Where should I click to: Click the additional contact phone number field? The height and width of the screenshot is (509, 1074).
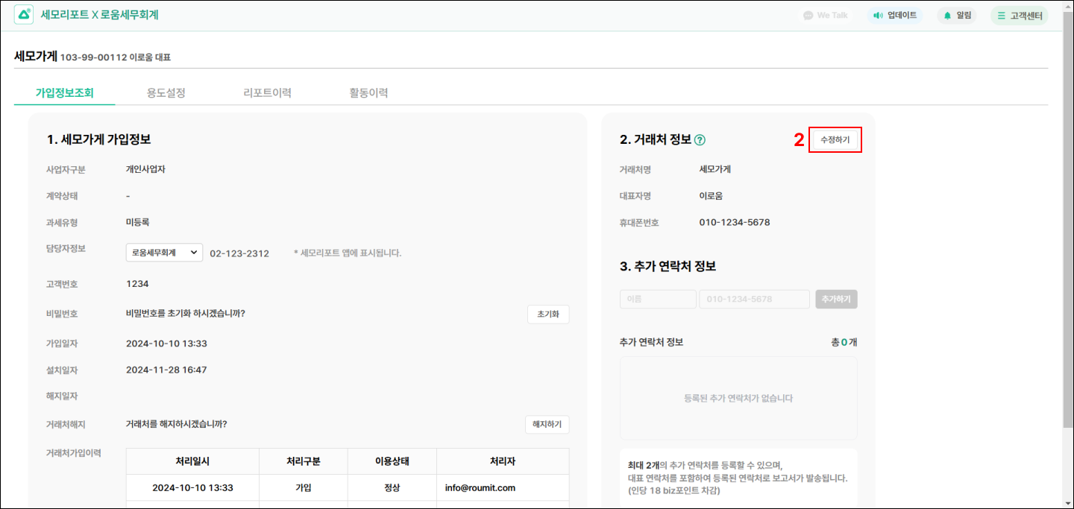pyautogui.click(x=754, y=299)
